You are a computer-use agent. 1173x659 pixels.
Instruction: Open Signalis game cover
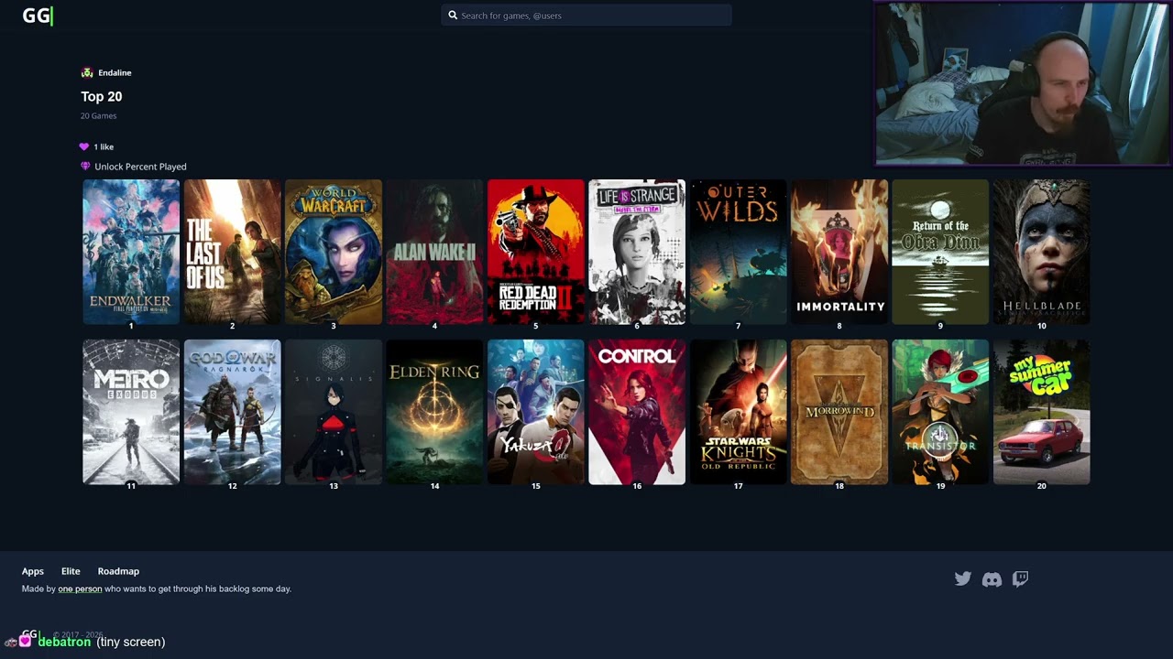coord(334,412)
